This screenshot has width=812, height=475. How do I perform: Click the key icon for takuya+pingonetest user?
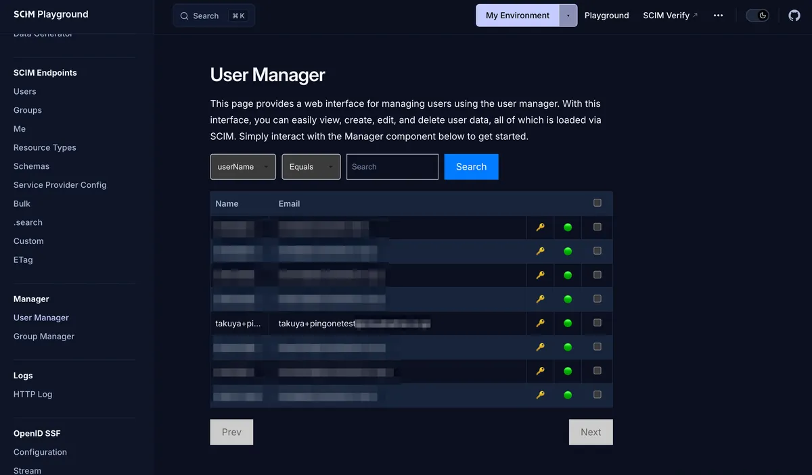(x=540, y=323)
